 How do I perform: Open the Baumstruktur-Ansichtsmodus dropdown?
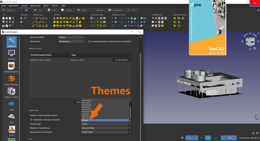point(106,132)
